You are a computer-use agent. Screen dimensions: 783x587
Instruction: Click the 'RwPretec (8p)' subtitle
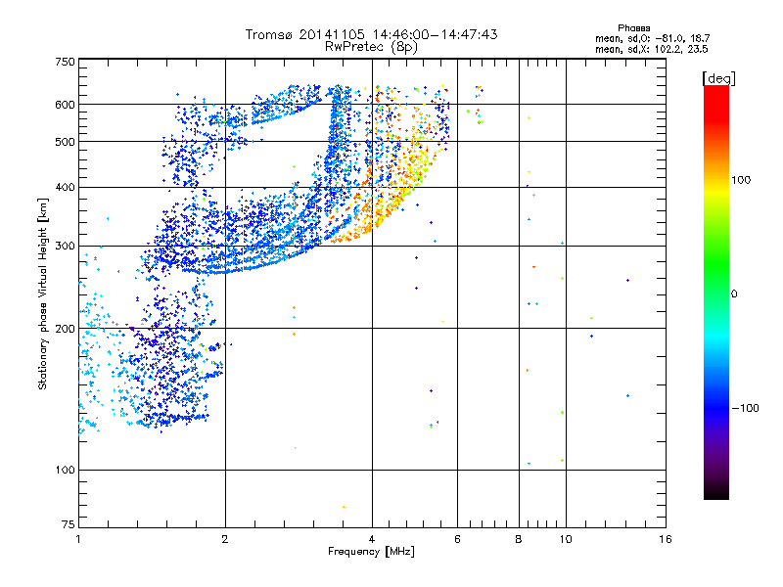click(371, 47)
